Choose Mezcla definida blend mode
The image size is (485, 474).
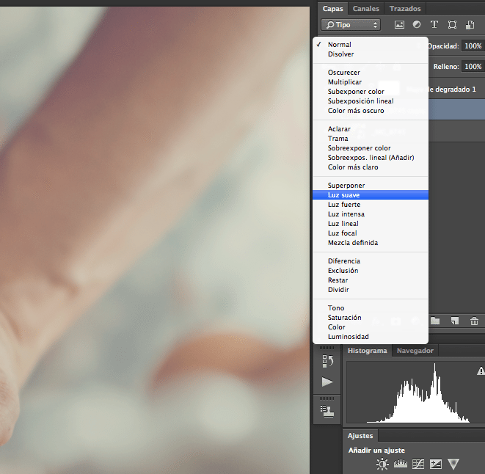pos(371,243)
